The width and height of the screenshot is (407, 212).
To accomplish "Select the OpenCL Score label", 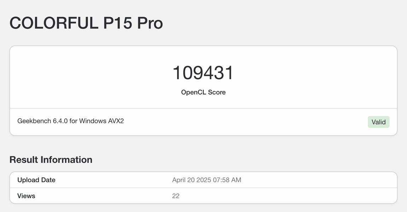I will [x=203, y=92].
